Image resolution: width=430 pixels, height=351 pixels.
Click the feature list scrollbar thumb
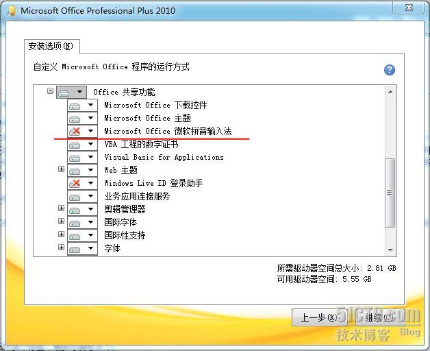(390, 193)
